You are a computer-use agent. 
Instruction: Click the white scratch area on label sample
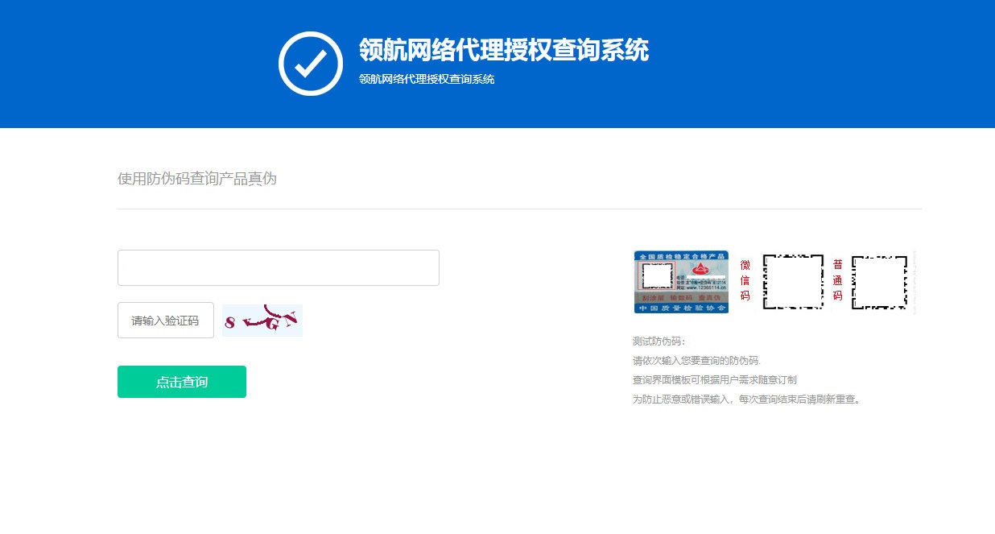(x=658, y=275)
